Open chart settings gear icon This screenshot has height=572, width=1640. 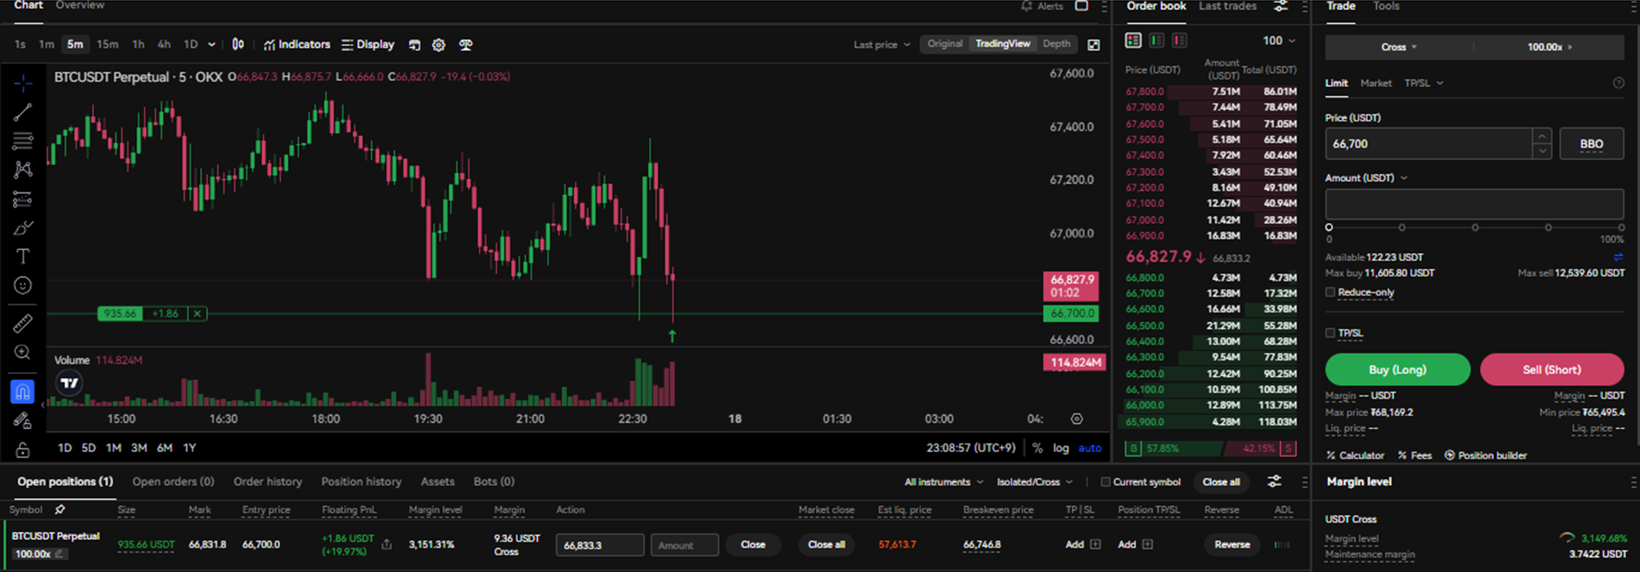pyautogui.click(x=439, y=45)
